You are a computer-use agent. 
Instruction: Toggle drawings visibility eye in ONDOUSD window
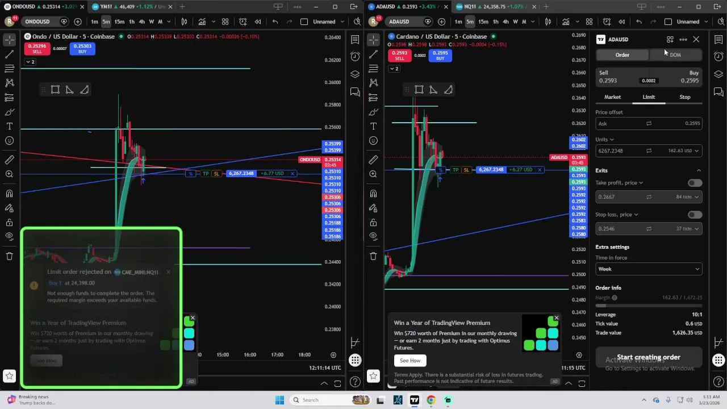9,236
